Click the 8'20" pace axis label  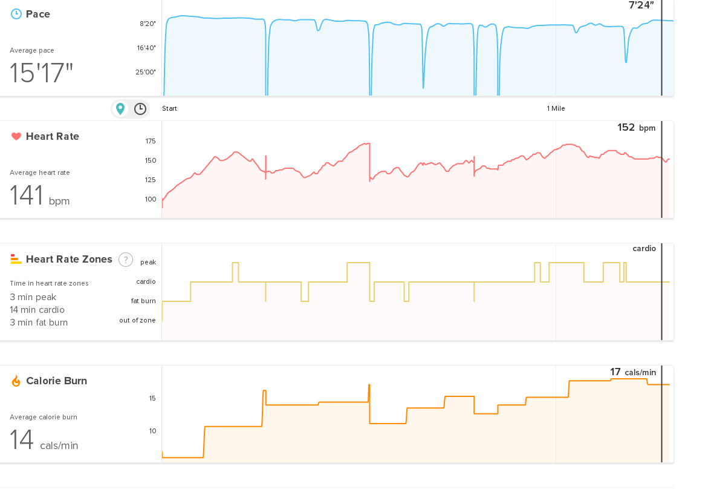pos(148,24)
